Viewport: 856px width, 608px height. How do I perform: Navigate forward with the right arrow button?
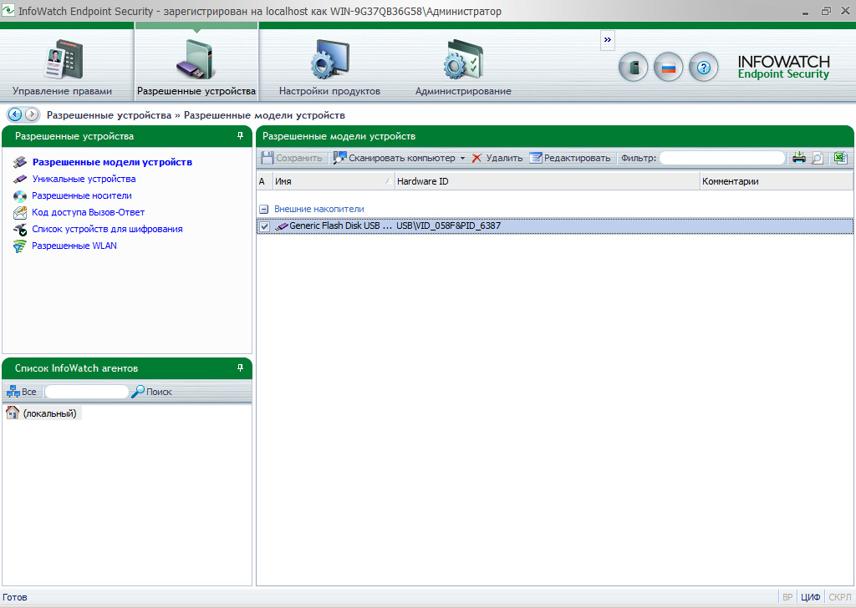tap(33, 114)
